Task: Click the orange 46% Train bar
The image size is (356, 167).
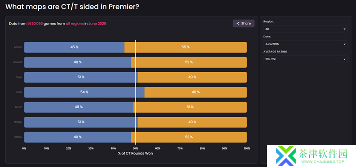Action: tap(196, 92)
